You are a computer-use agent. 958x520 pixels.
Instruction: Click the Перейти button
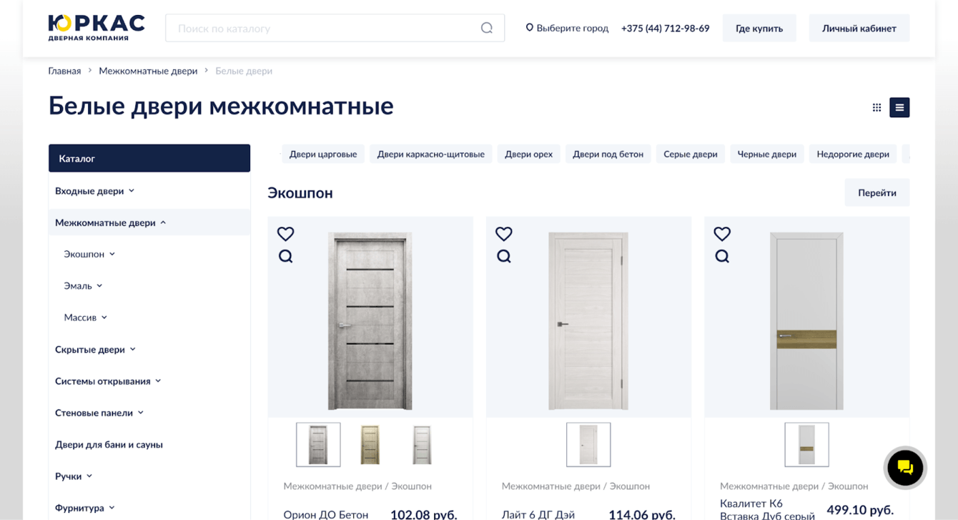[877, 192]
